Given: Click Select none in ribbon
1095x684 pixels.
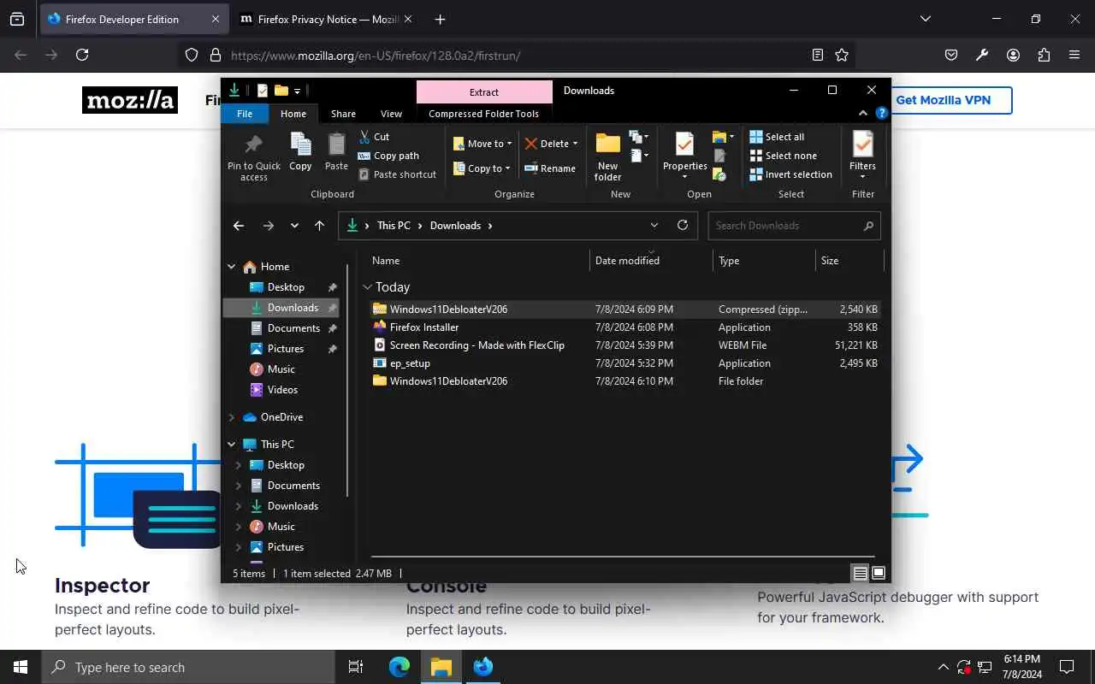Looking at the screenshot, I should click(783, 156).
